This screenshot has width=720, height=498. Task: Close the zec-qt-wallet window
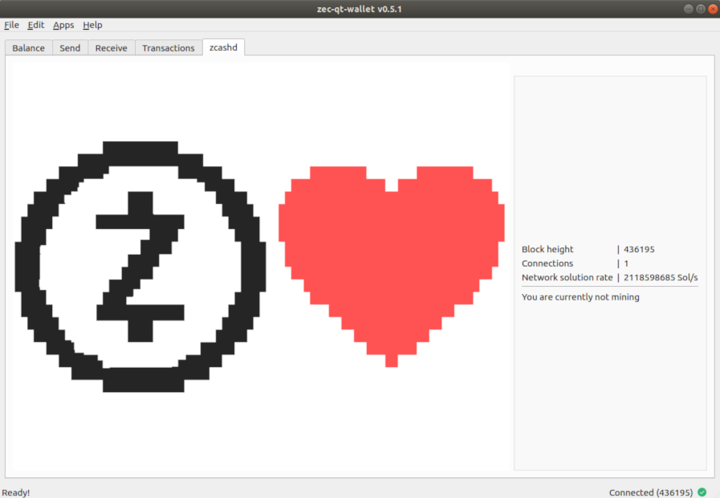tap(712, 8)
